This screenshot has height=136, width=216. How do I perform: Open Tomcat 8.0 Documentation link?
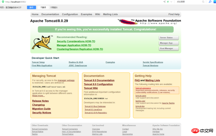[99, 80]
